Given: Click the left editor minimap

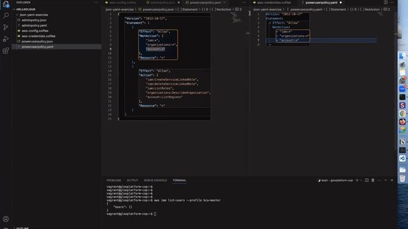Looking at the screenshot, I should 237,18.
